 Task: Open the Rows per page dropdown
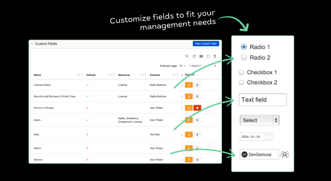[x=182, y=66]
